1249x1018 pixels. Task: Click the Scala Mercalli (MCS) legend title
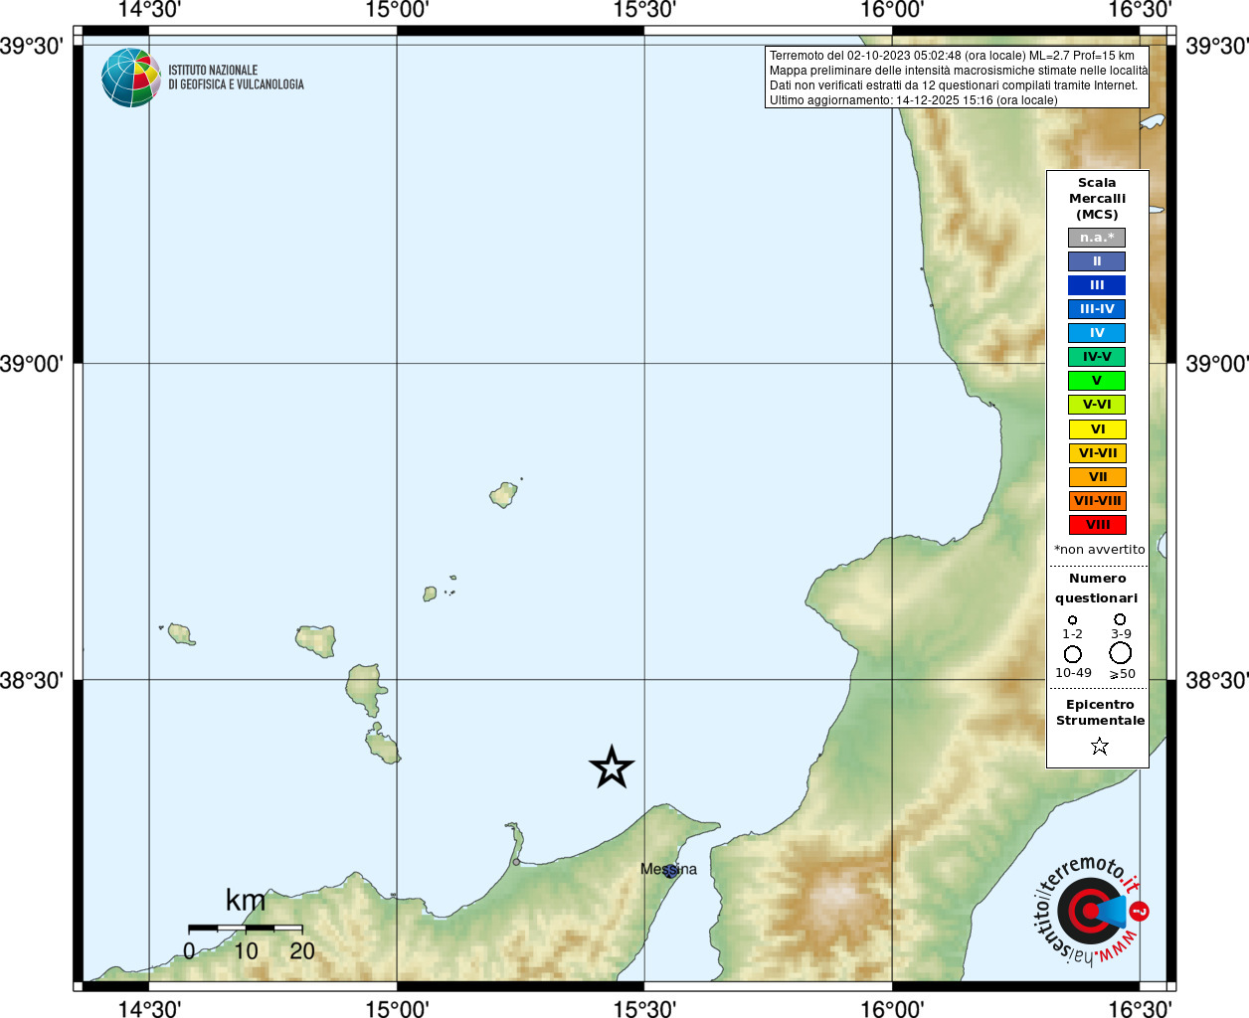pos(1097,199)
